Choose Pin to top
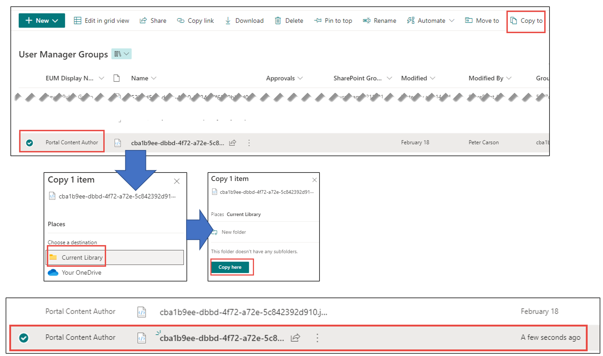 tap(333, 21)
